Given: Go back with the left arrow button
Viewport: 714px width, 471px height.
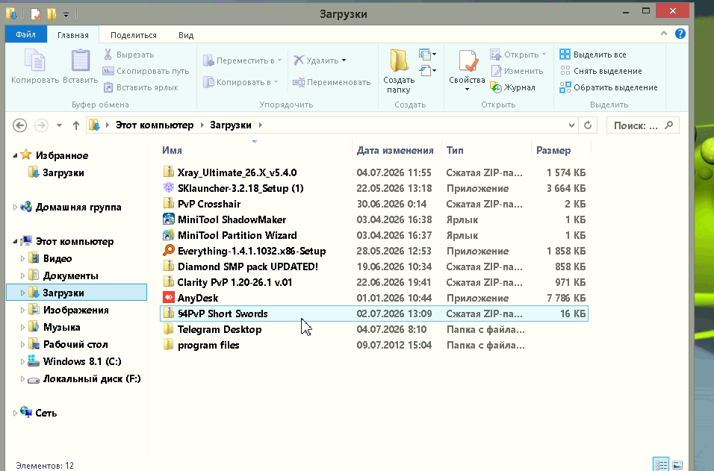Looking at the screenshot, I should tap(19, 125).
